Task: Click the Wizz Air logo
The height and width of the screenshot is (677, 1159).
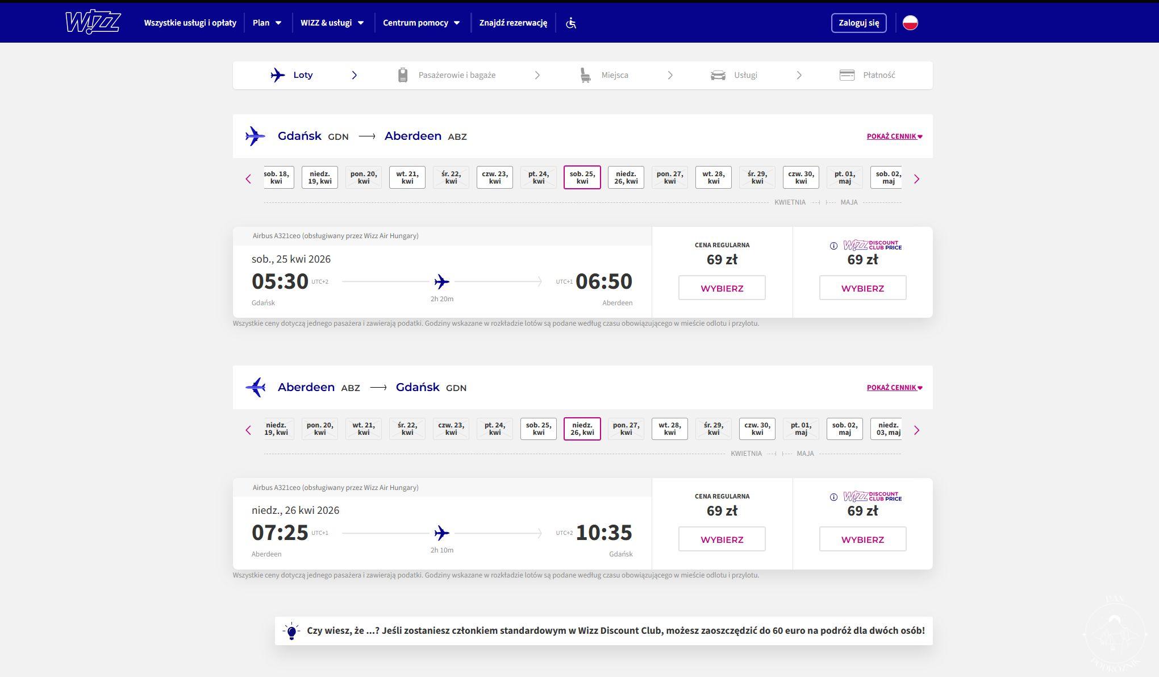Action: tap(93, 23)
